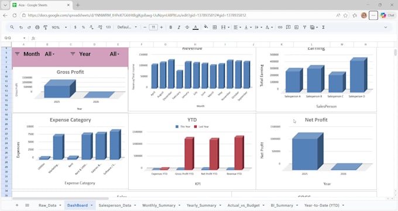Open the borders menu
The height and width of the screenshot is (211, 398).
pyautogui.click(x=214, y=27)
